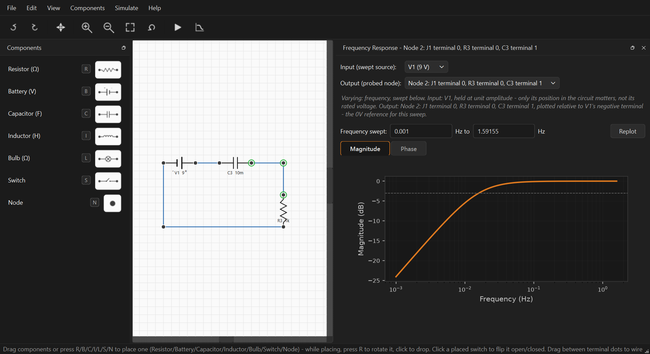Open the File menu
The image size is (650, 354).
(x=11, y=8)
